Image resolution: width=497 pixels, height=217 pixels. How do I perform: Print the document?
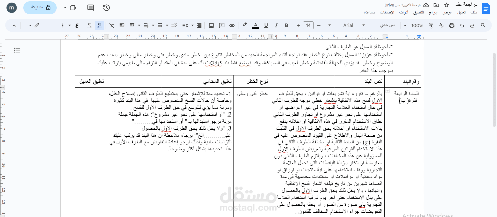tap(452, 25)
